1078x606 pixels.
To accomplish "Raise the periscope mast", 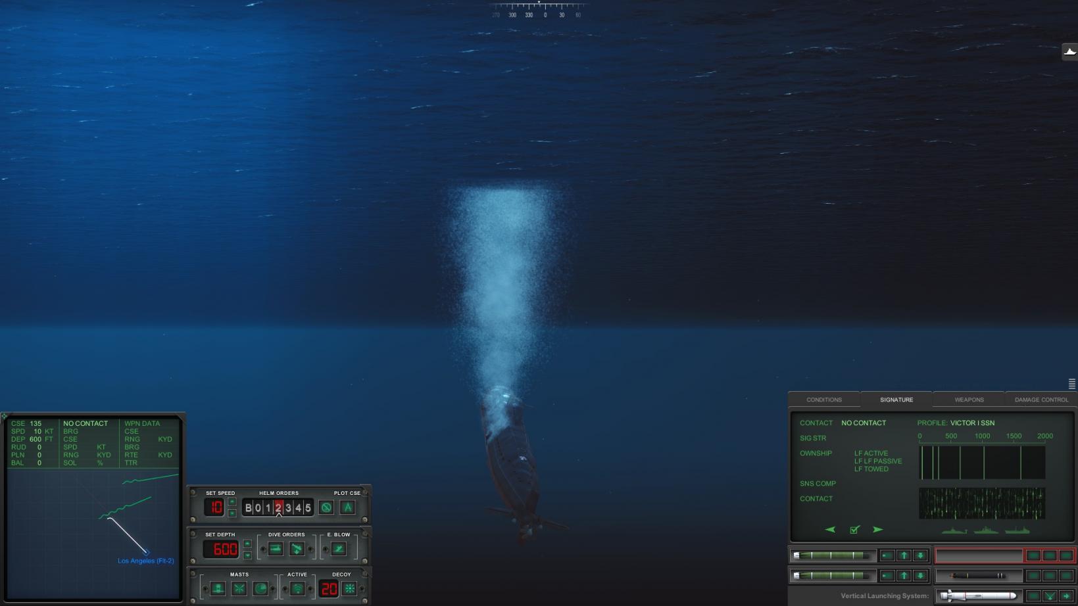I will point(218,588).
